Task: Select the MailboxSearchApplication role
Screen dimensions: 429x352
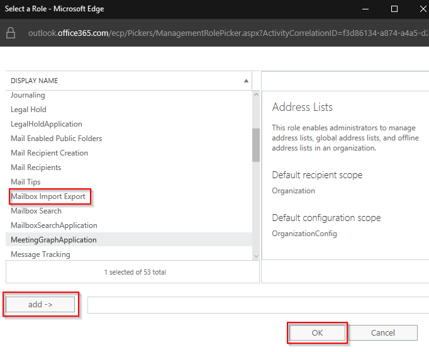Action: pyautogui.click(x=54, y=225)
